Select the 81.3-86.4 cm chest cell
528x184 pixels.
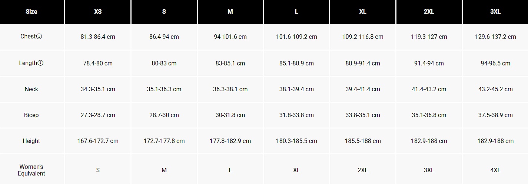click(98, 37)
